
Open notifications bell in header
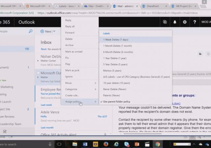(175, 22)
